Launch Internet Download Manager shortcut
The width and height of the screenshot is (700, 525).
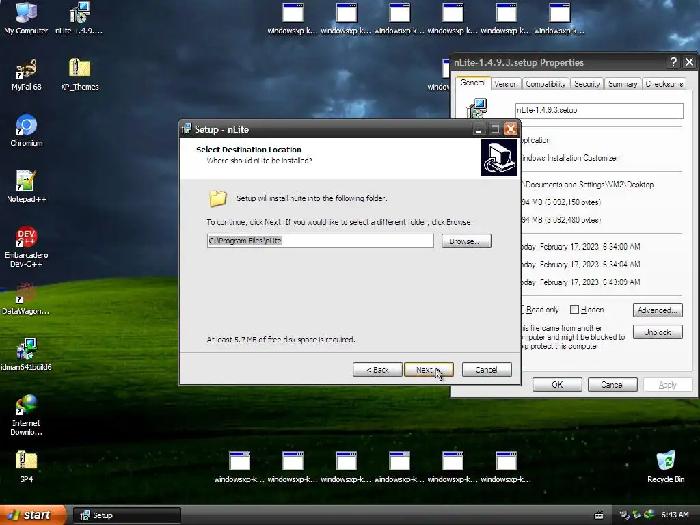27,415
